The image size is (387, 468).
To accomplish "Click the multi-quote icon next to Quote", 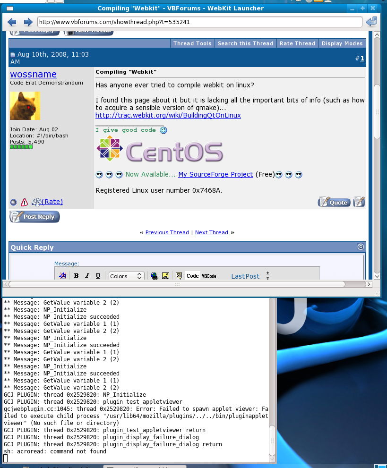I will point(359,202).
